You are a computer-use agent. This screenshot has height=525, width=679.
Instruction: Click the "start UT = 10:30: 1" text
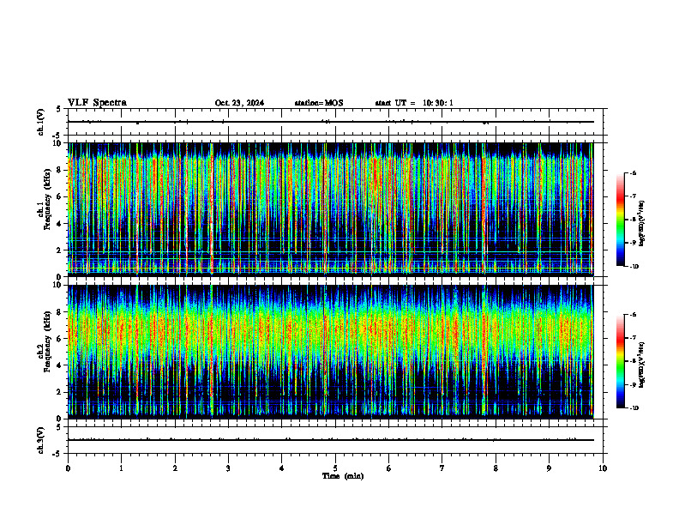click(414, 103)
